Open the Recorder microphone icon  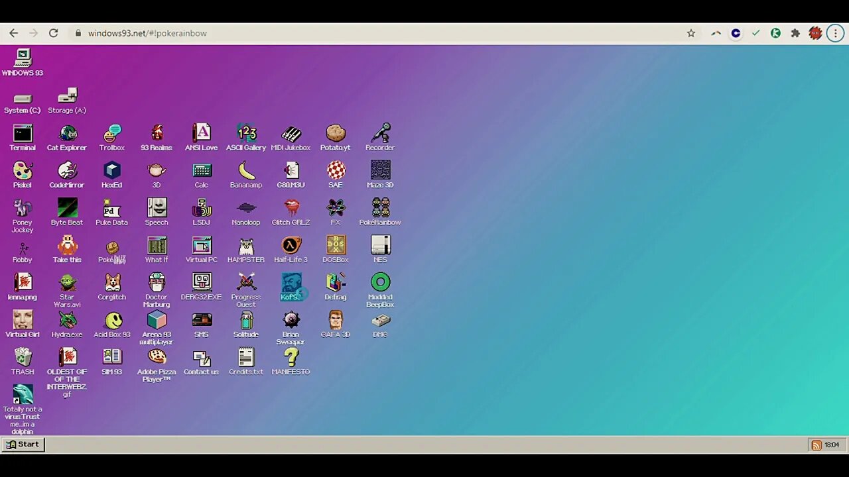tap(380, 138)
